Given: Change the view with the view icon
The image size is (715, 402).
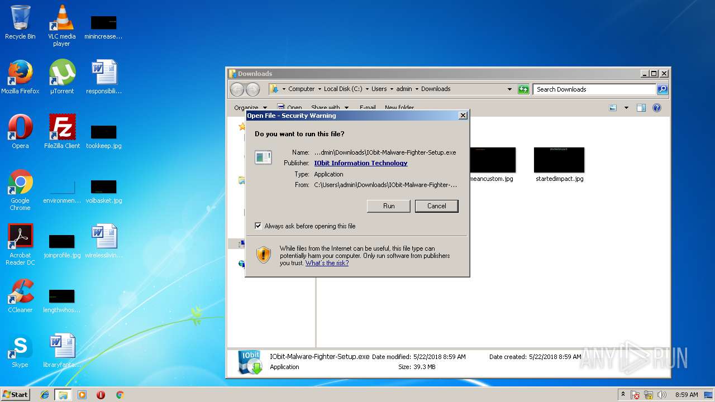Looking at the screenshot, I should pos(613,108).
